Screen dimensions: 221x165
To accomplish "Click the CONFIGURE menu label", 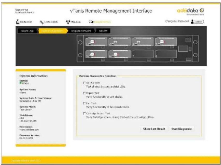I will coord(51,22).
